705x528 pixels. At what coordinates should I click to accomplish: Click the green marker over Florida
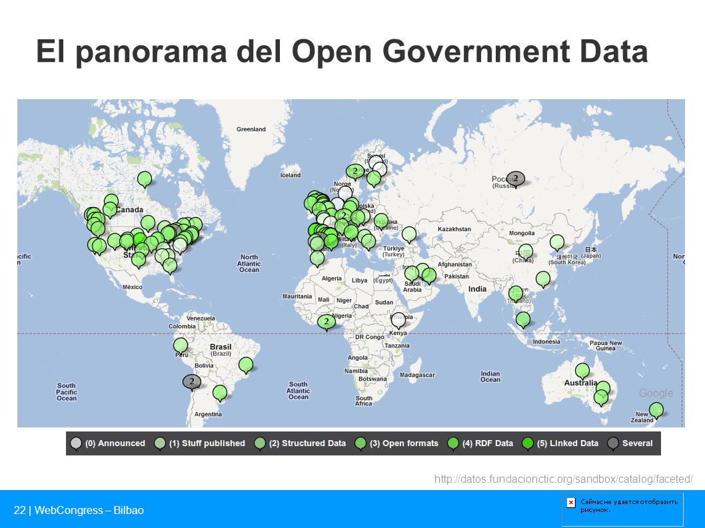(x=170, y=266)
